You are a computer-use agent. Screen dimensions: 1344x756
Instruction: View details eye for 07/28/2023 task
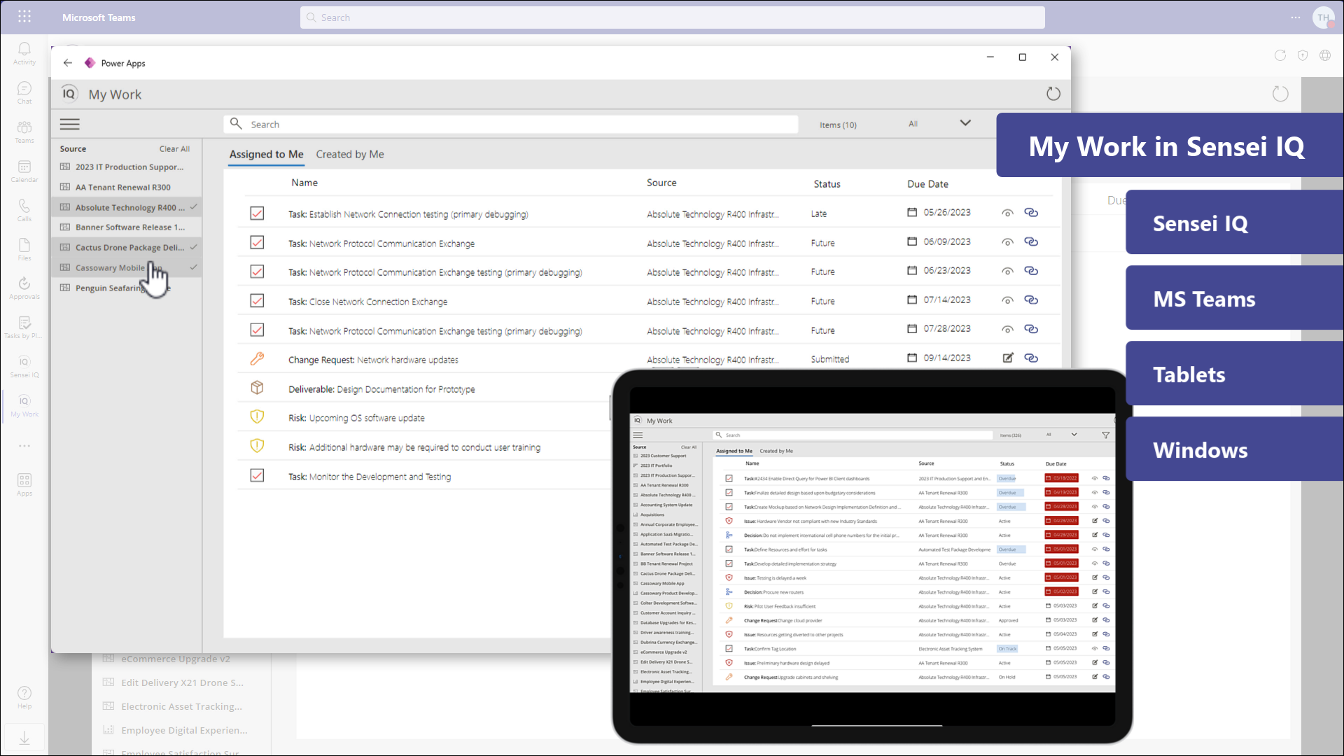coord(1007,330)
